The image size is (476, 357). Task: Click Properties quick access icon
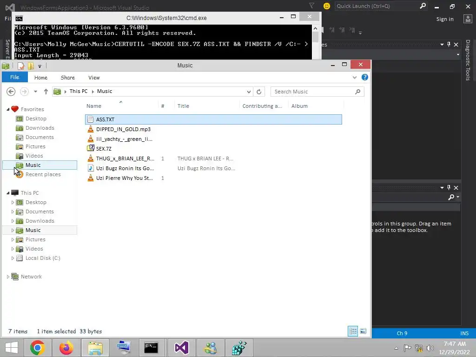click(20, 66)
